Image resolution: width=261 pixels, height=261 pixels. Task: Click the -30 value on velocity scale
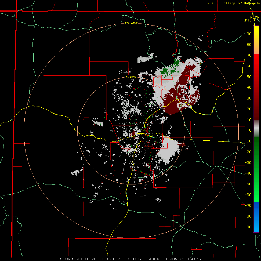[x=248, y=163]
